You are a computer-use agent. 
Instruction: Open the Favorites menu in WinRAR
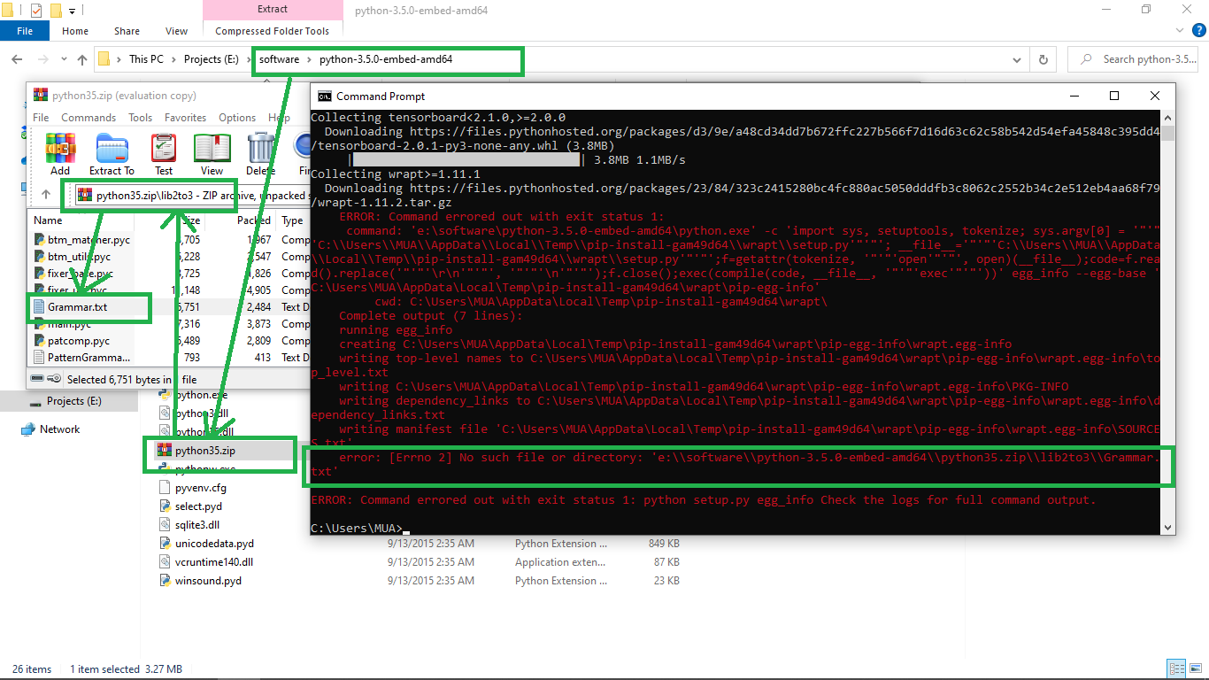pyautogui.click(x=185, y=118)
